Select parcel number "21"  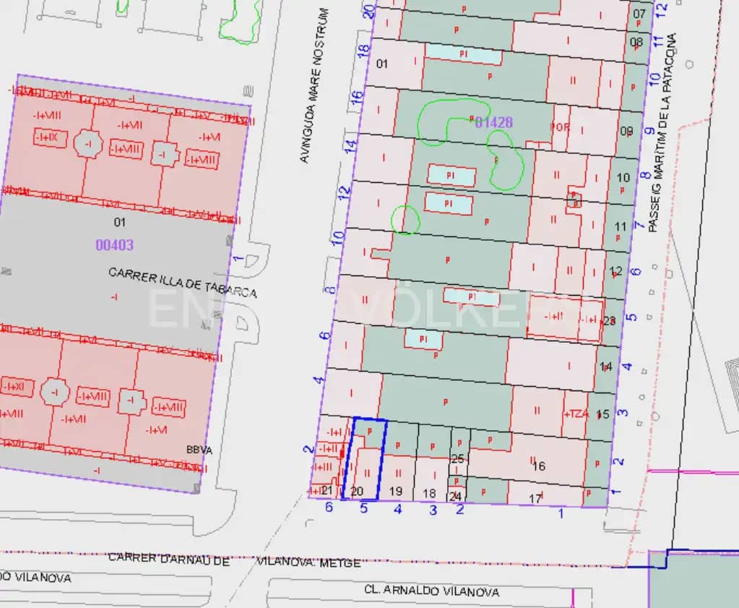pos(326,490)
